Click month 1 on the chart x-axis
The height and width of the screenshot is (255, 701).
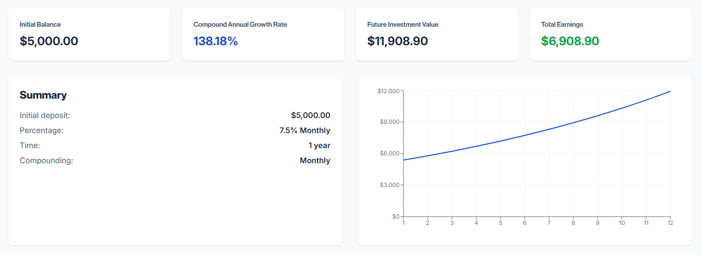pyautogui.click(x=403, y=223)
